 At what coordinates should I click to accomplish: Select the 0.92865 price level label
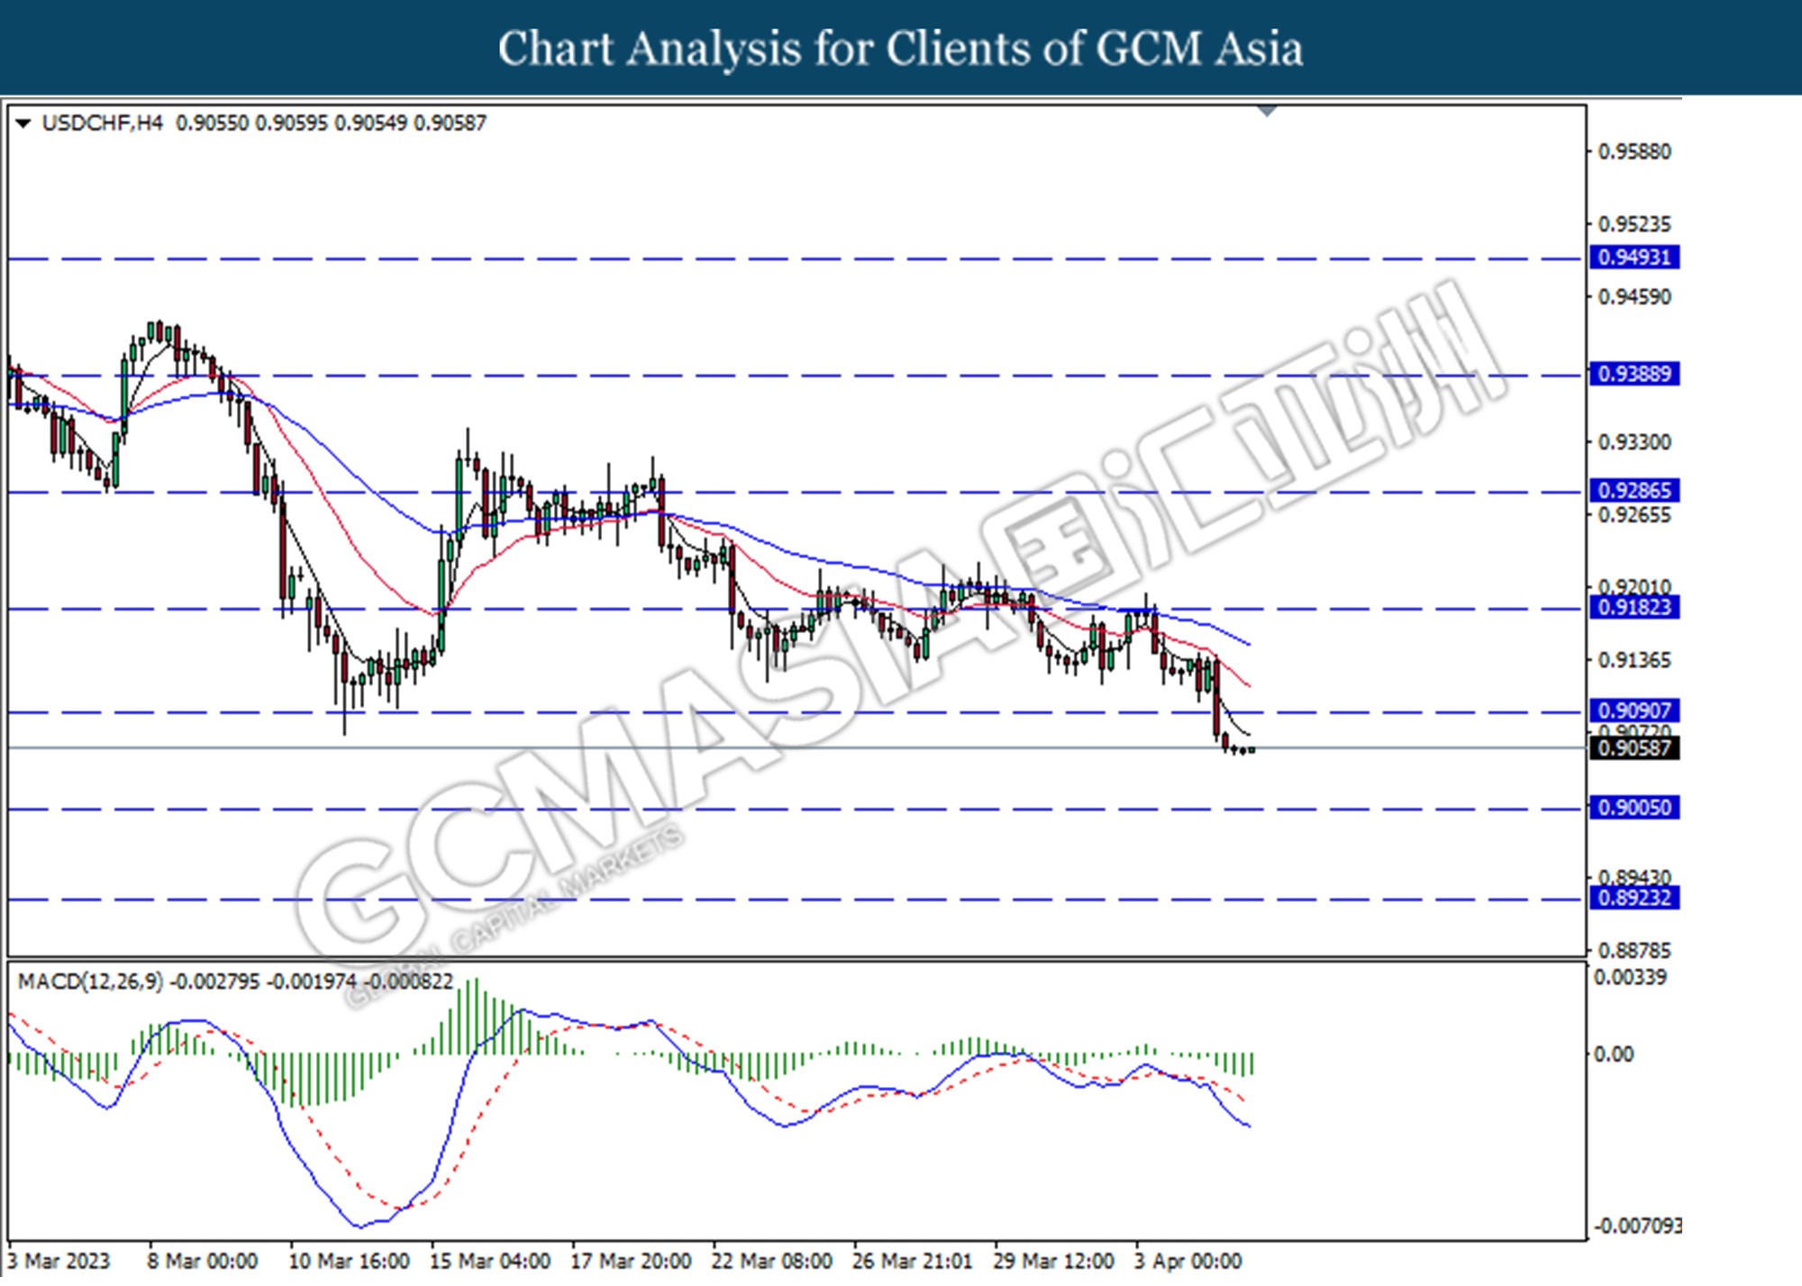pos(1634,491)
